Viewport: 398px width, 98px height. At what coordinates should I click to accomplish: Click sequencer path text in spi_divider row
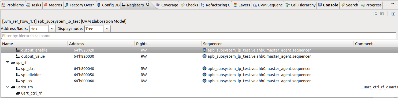pyautogui.click(x=259, y=75)
